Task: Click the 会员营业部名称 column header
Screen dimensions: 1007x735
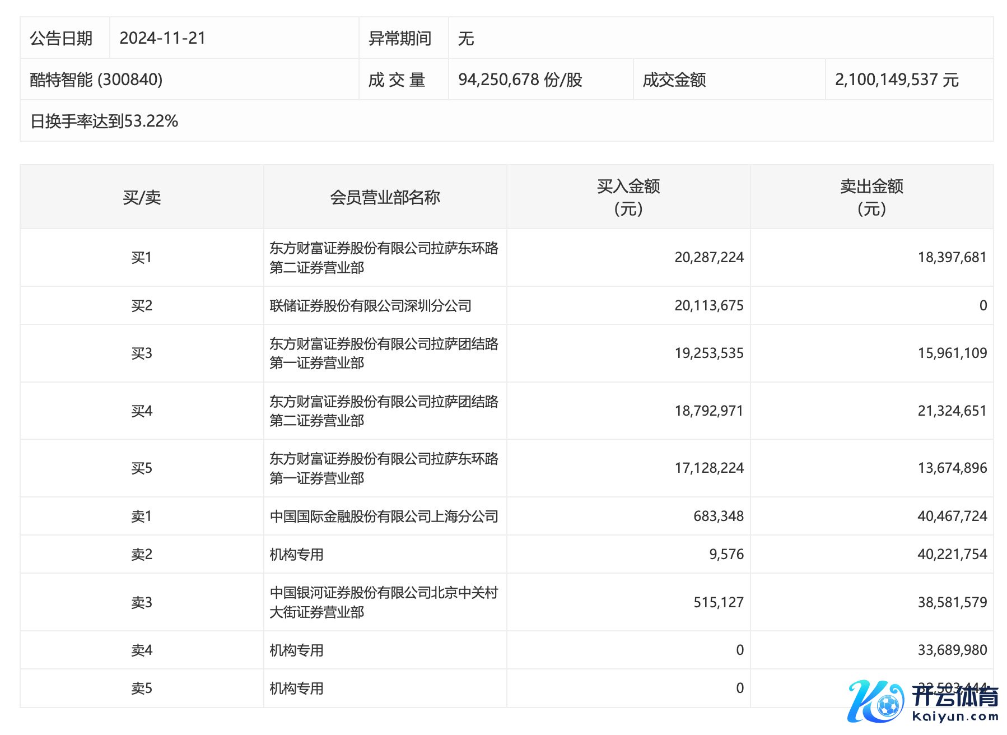Action: [385, 197]
